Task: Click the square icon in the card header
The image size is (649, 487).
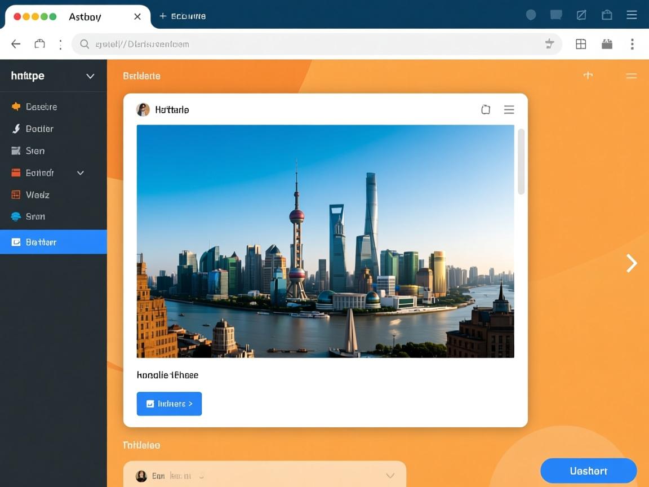Action: tap(486, 110)
